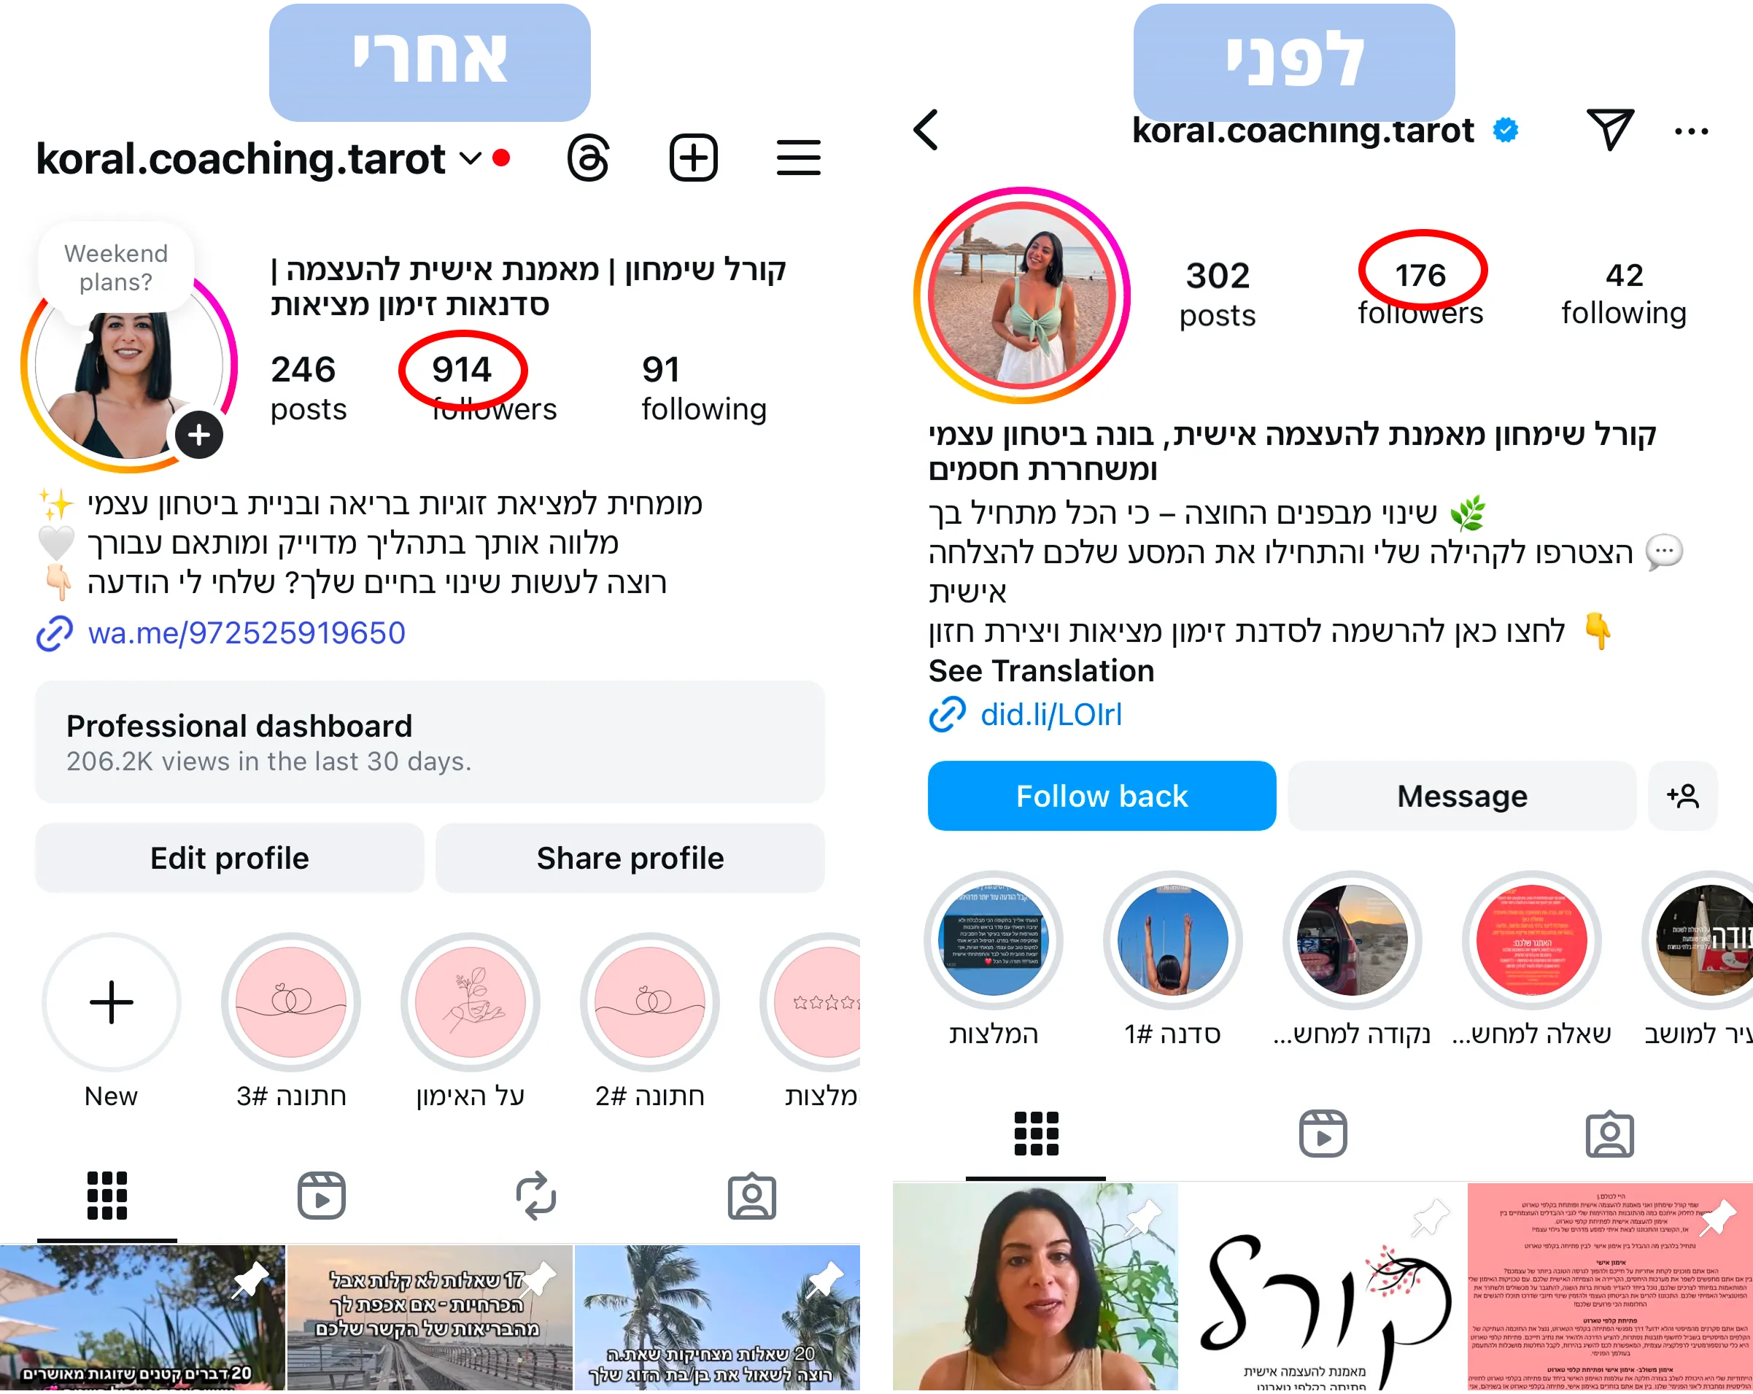Open three dots more options menu
This screenshot has width=1753, height=1394.
[1691, 131]
